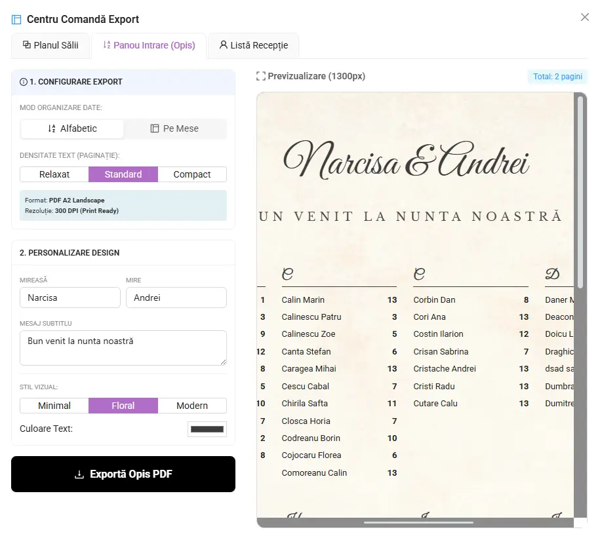Viewport: 600px width, 538px height.
Task: Click the info icon next to Configurare Export
Action: pos(24,82)
